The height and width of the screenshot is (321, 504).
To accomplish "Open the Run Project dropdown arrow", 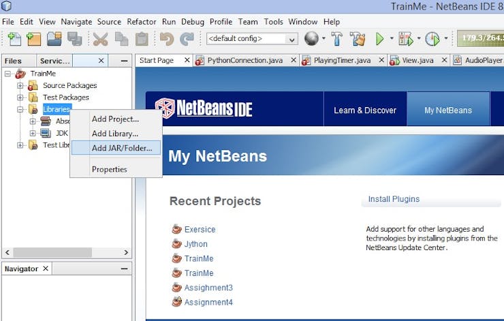I will coord(392,38).
